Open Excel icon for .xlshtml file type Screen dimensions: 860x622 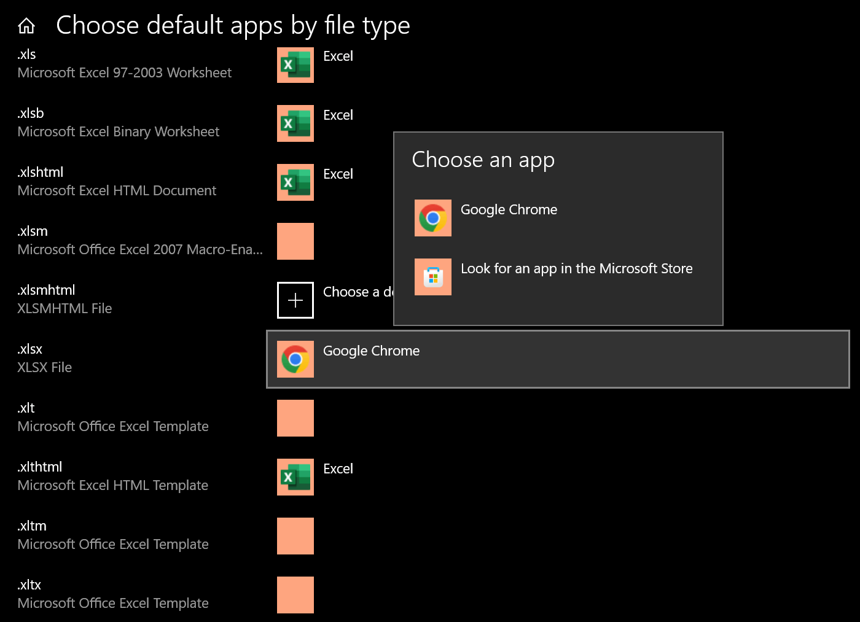[295, 182]
